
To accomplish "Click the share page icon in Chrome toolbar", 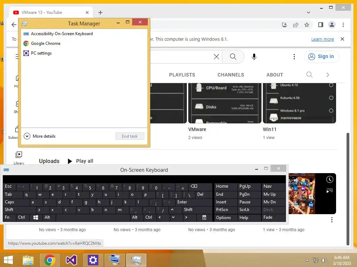I will point(296,25).
